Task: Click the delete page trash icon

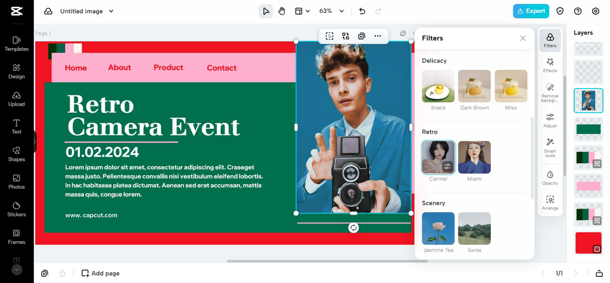Action: pos(62,273)
